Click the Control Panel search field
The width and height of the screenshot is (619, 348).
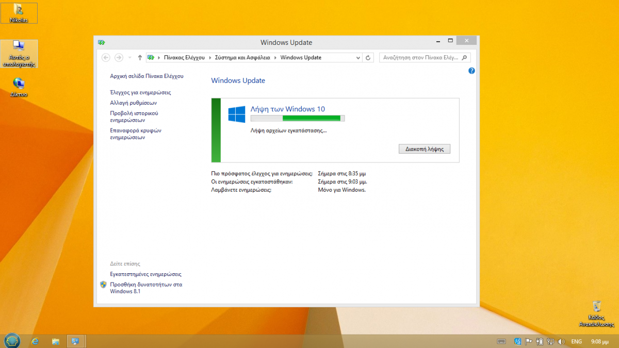point(420,58)
